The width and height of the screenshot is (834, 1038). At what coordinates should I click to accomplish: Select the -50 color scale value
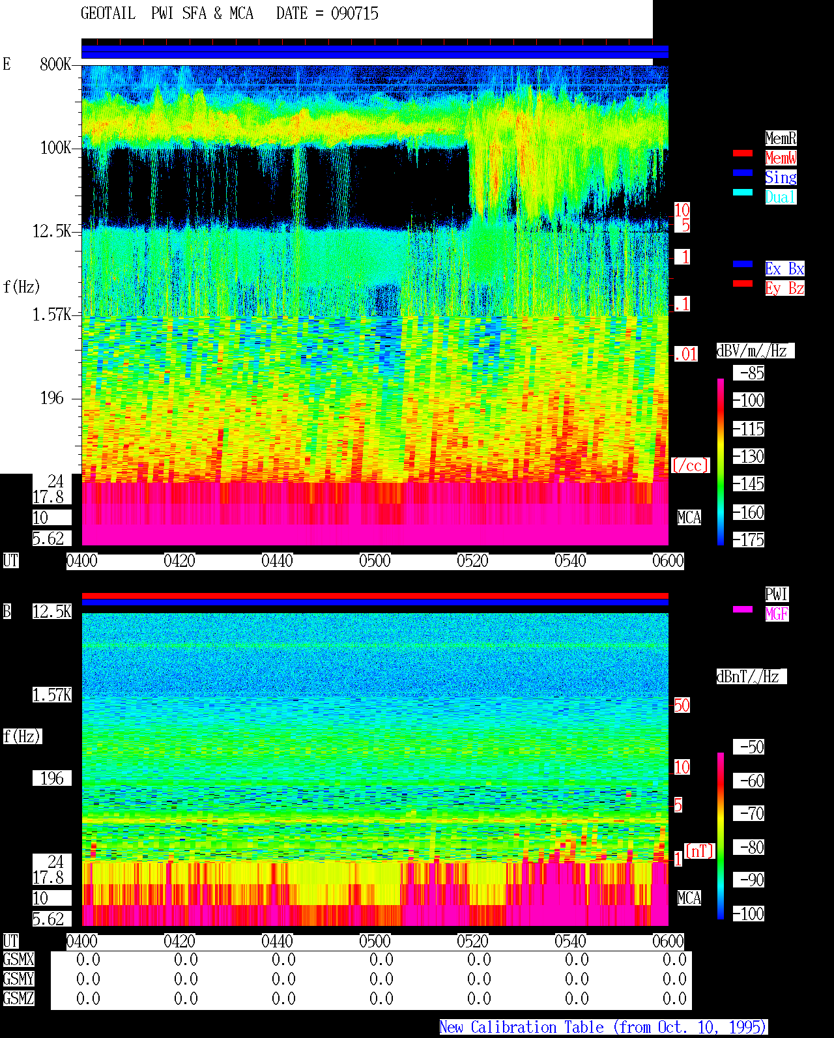pos(749,747)
